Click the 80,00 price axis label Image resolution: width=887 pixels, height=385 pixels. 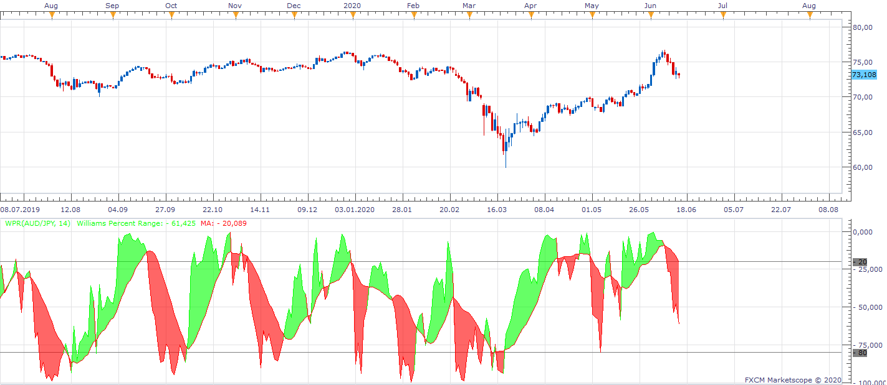click(863, 27)
